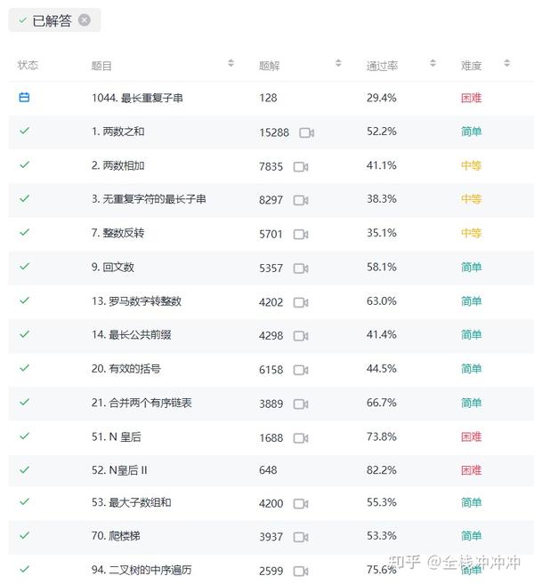Sort by 题目 column arrows
The image size is (534, 584).
pos(231,63)
